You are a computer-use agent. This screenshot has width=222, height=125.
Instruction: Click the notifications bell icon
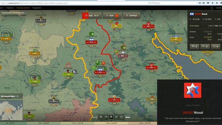[212, 8]
